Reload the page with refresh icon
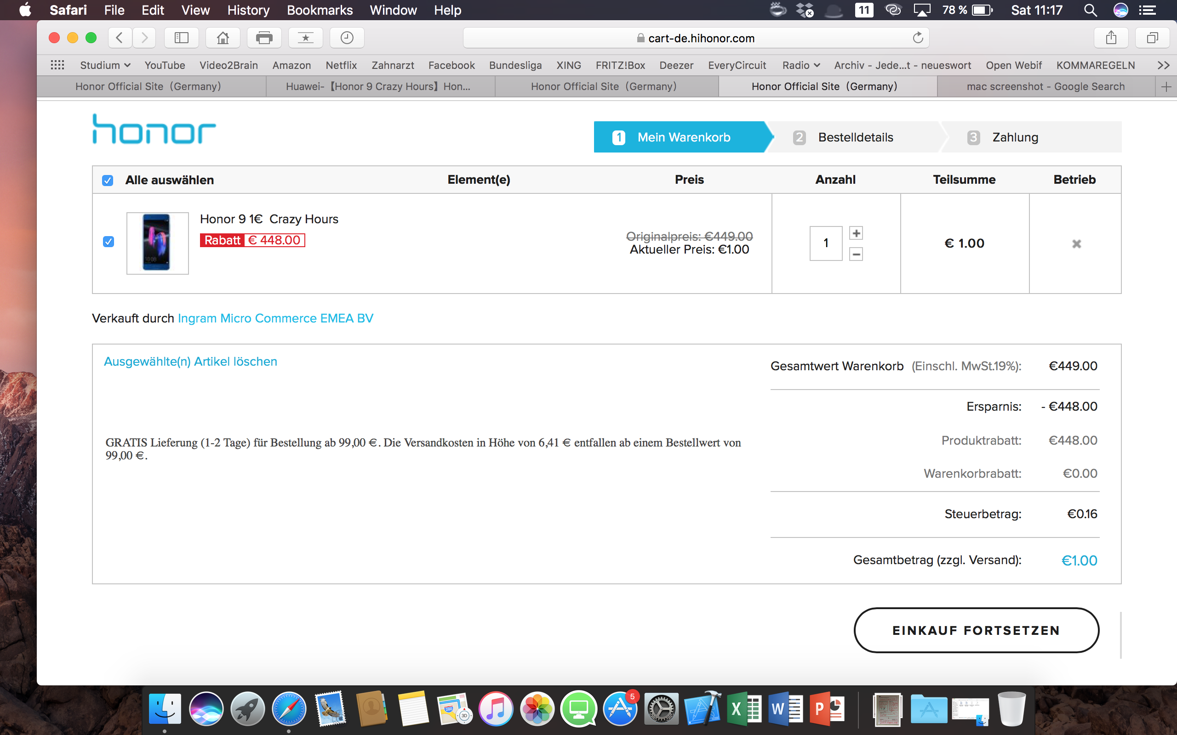Screen dimensions: 1177x735 click(918, 38)
